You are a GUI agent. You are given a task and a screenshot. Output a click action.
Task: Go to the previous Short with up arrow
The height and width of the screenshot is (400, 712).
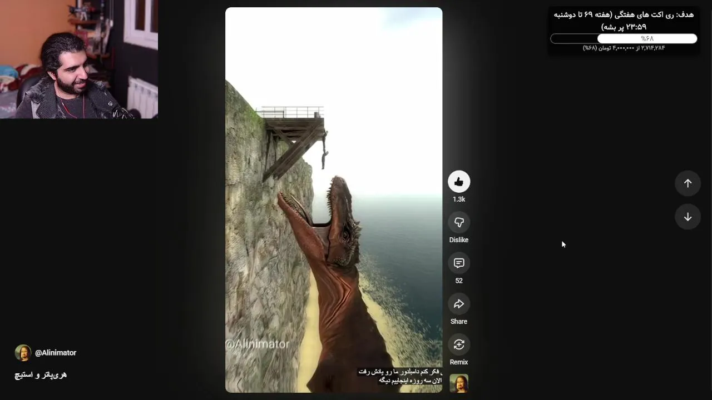(x=688, y=183)
